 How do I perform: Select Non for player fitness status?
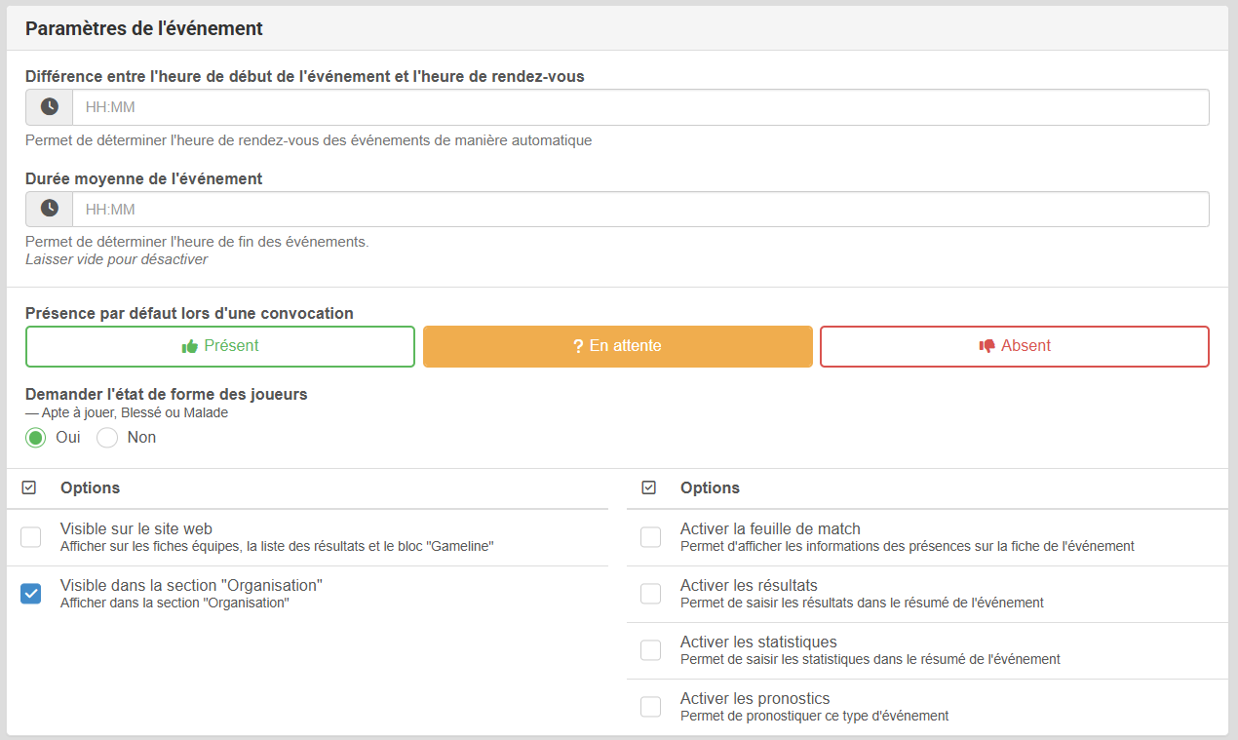pyautogui.click(x=107, y=438)
